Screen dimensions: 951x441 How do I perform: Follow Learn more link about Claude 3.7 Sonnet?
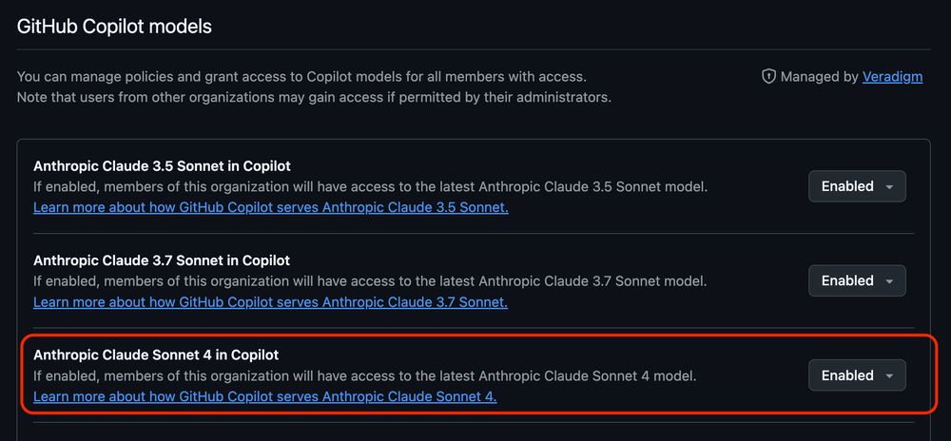(270, 301)
